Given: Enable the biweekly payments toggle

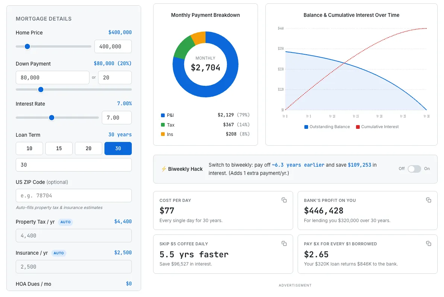Looking at the screenshot, I should click(414, 169).
